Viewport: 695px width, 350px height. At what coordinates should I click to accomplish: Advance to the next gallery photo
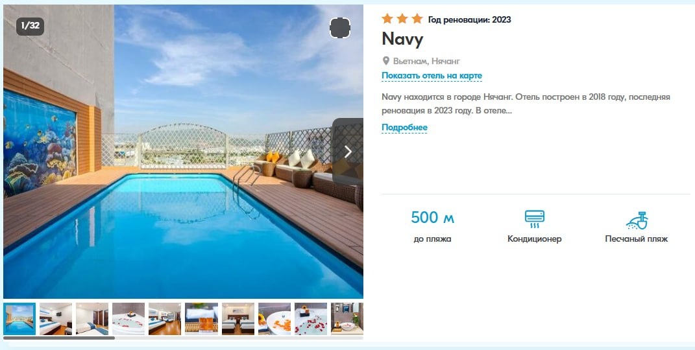348,152
